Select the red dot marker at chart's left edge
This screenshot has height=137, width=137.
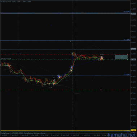click(8, 65)
